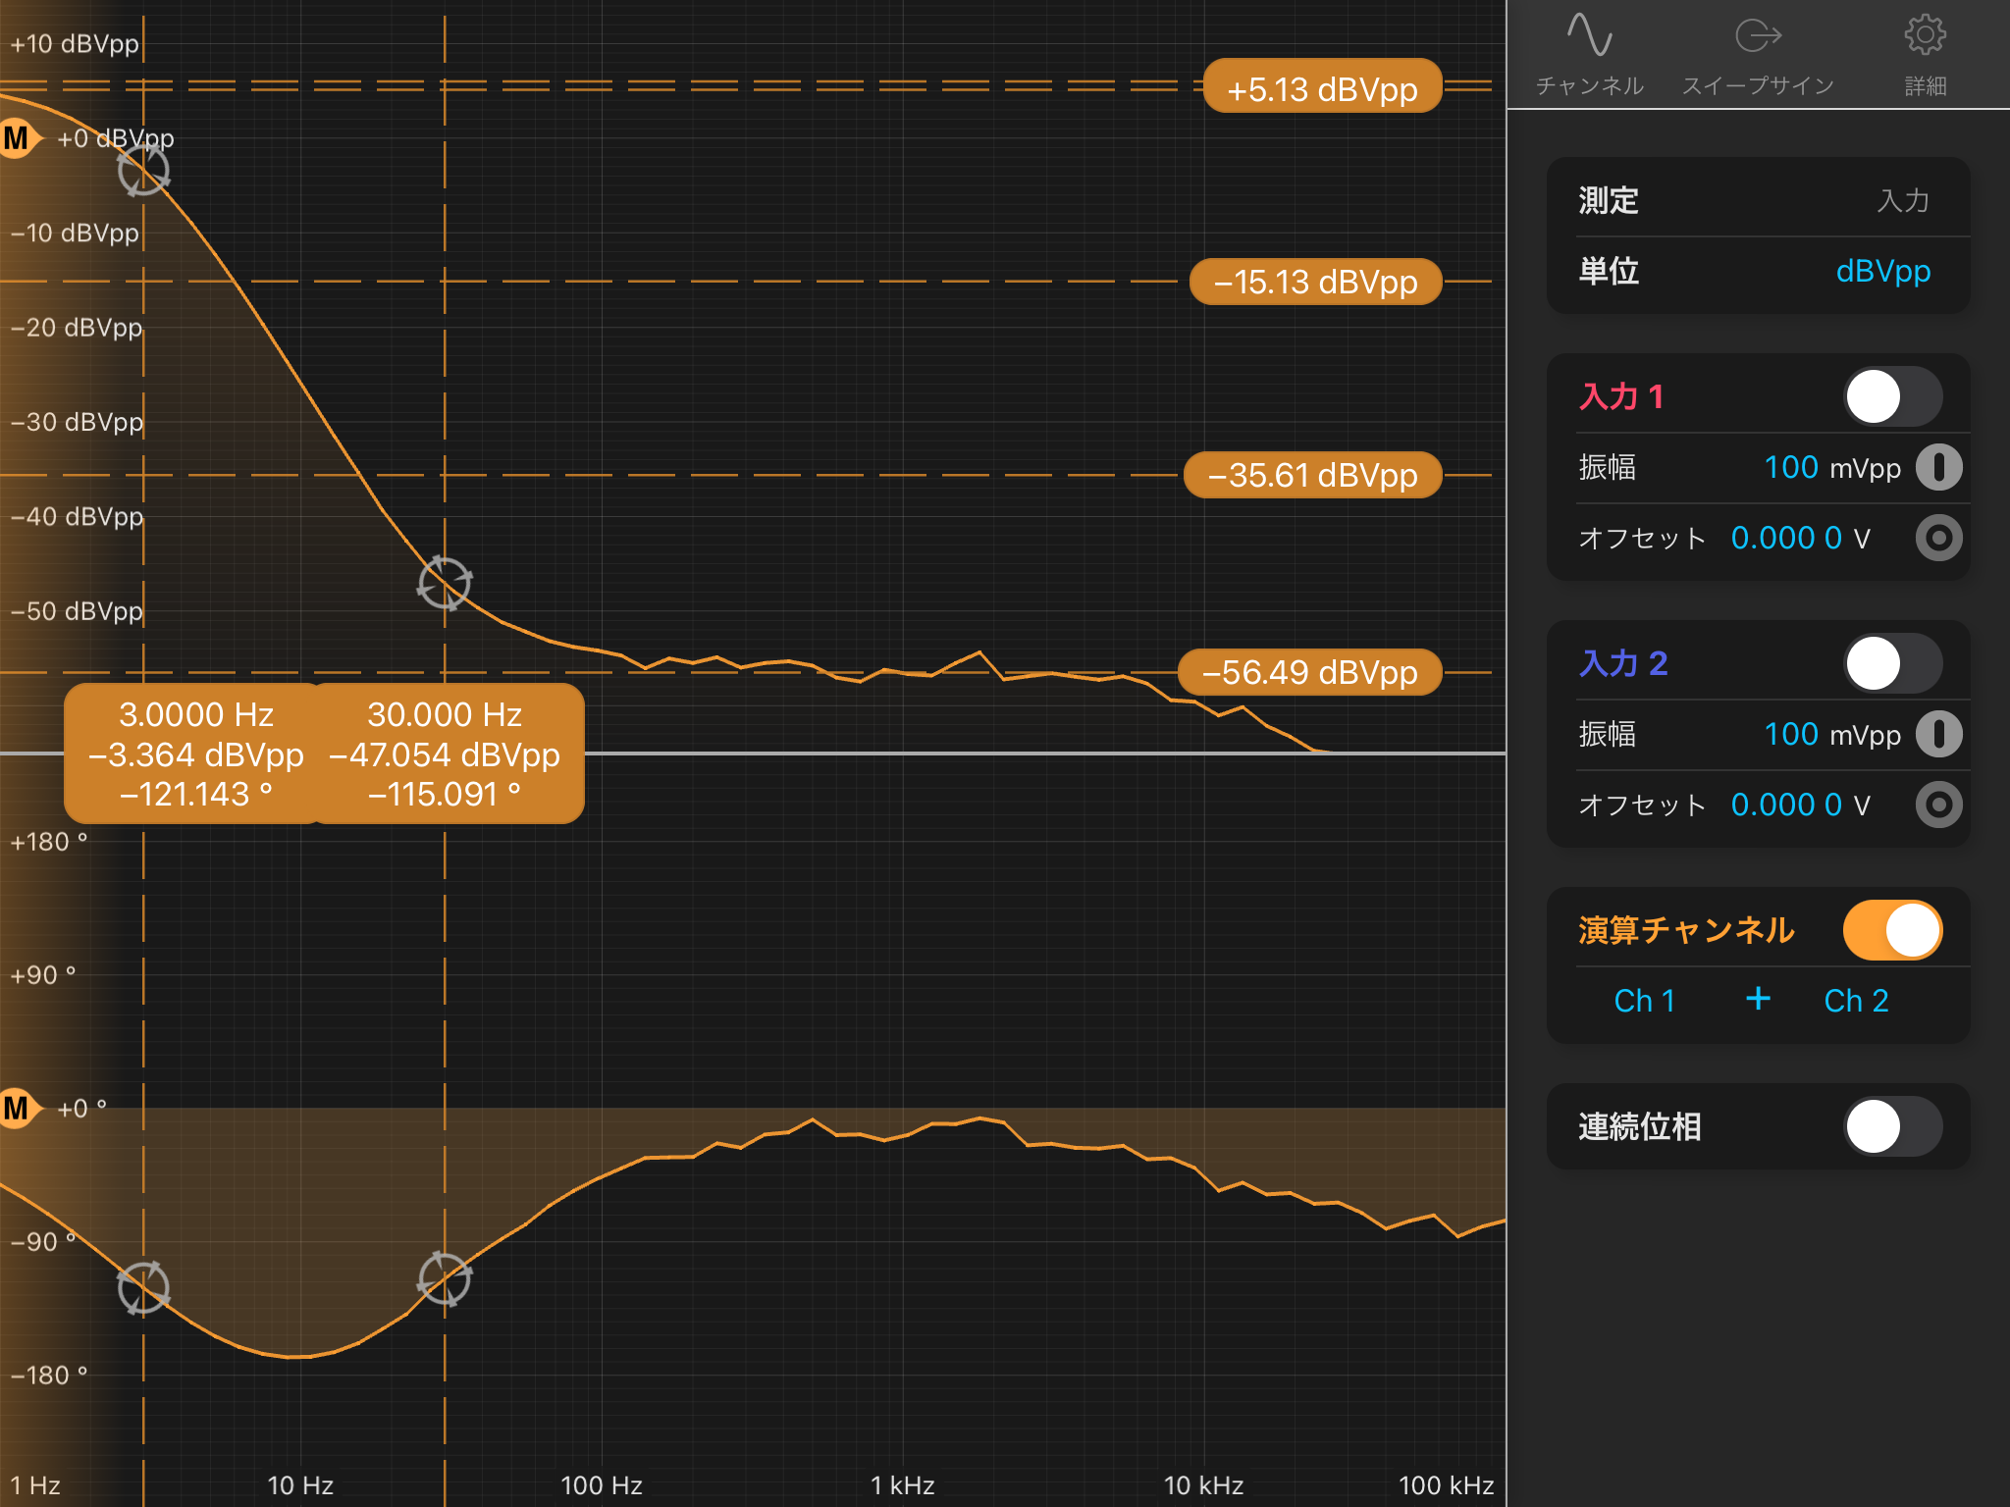Tap the 100 kHz frequency axis label
This screenshot has height=1507, width=2010.
[x=1446, y=1485]
